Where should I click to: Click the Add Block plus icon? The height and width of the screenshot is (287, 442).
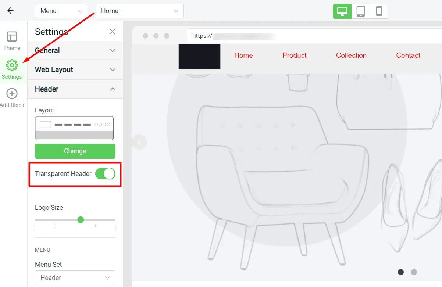coord(12,94)
